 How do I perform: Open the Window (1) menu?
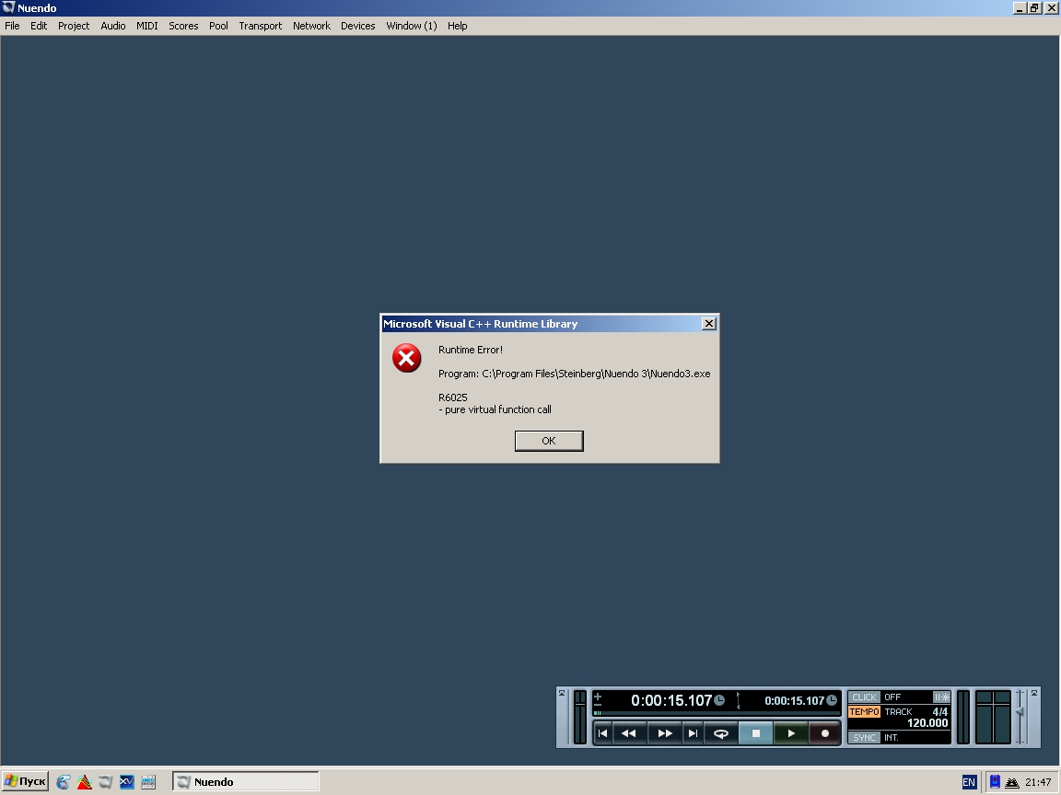[x=412, y=26]
